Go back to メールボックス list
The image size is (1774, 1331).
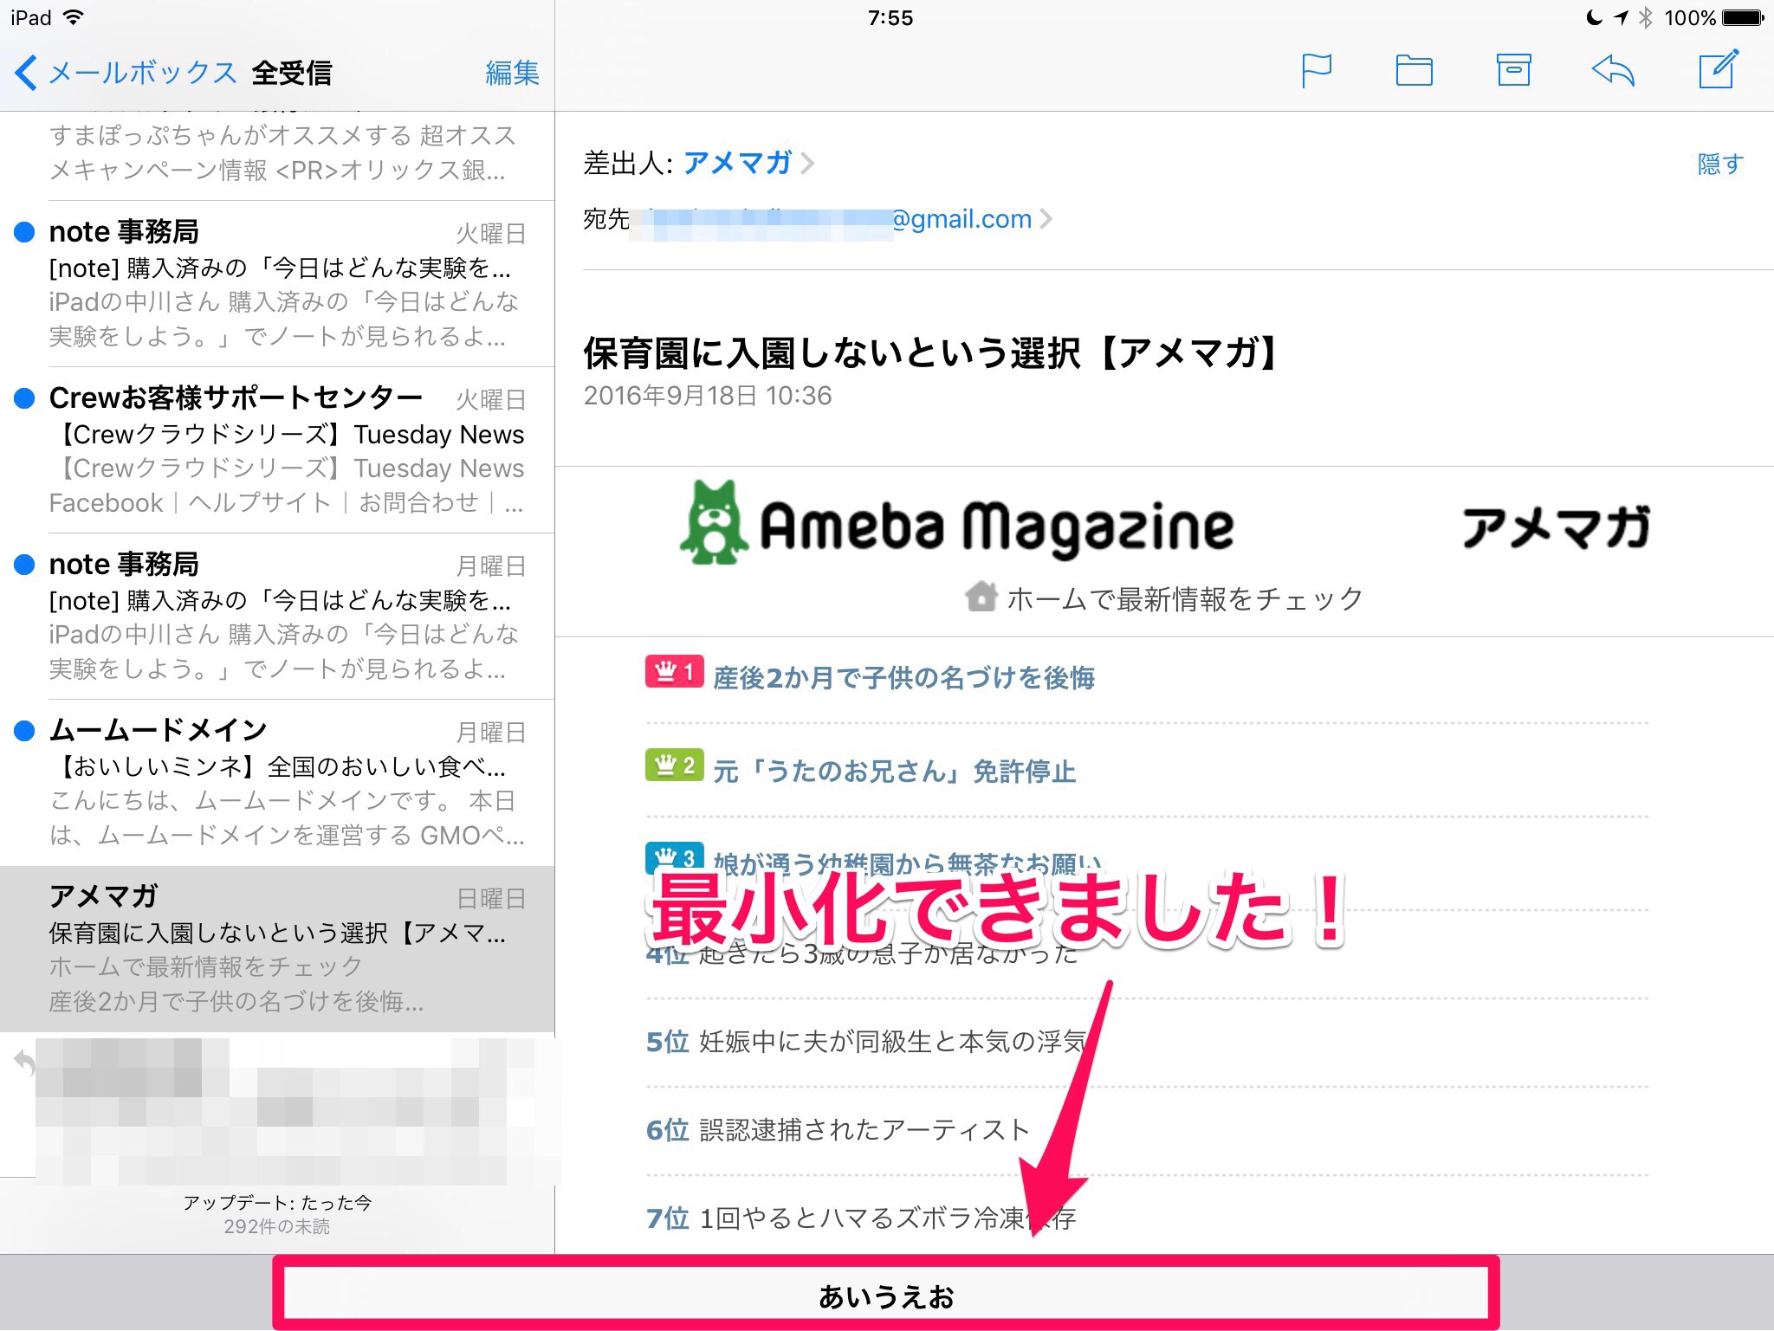tap(126, 73)
